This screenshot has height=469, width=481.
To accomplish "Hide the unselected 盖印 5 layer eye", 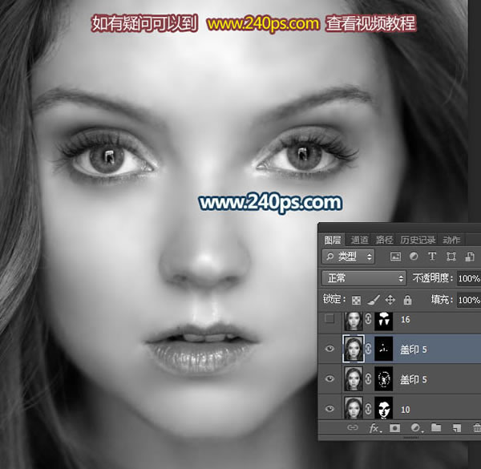I will [x=329, y=379].
